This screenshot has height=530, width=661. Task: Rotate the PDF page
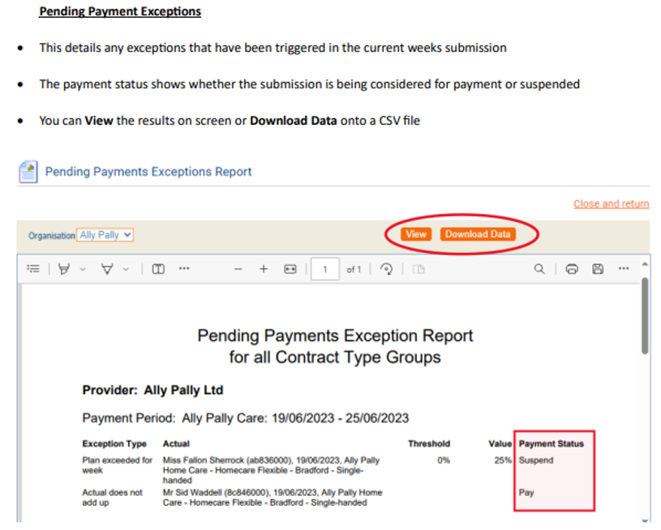pyautogui.click(x=386, y=269)
